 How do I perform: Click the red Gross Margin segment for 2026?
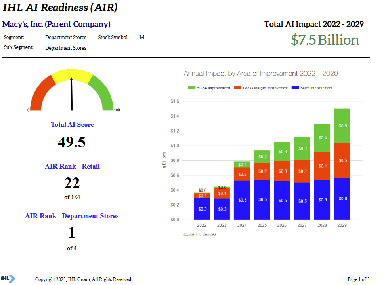click(x=282, y=171)
